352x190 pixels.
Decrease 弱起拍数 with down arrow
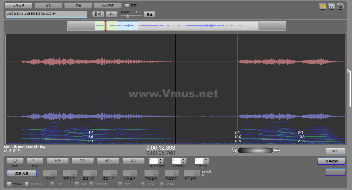pos(184,162)
